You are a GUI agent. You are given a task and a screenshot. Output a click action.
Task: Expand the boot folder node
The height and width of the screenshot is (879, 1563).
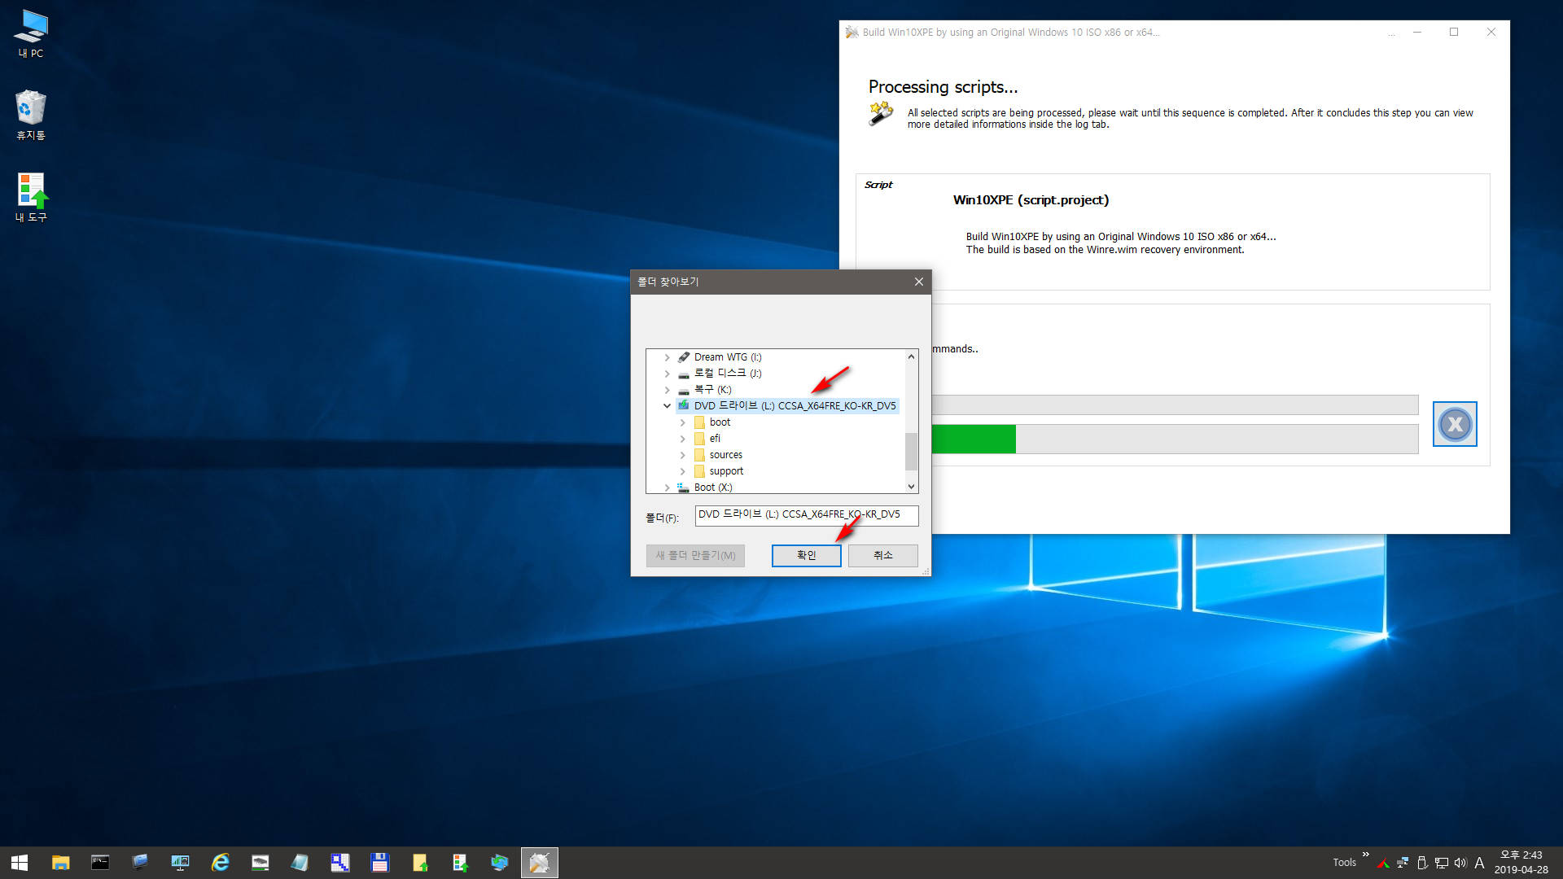tap(682, 422)
